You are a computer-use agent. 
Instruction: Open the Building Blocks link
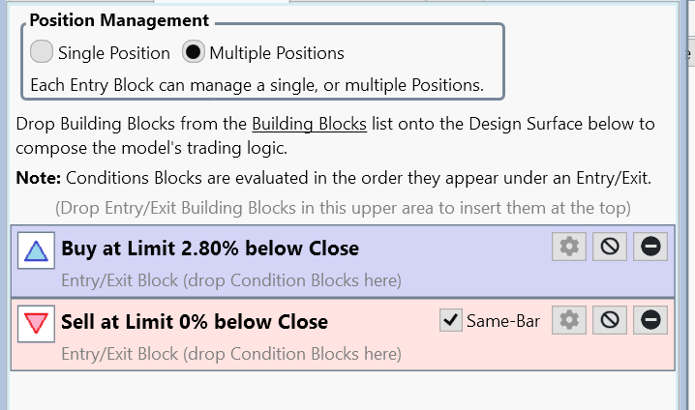pos(310,124)
